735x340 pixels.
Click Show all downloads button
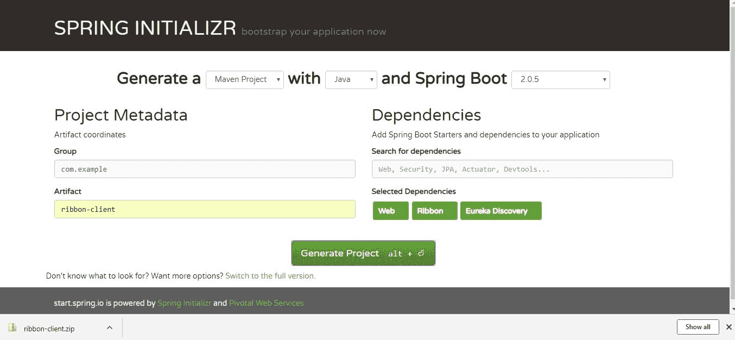pos(698,327)
